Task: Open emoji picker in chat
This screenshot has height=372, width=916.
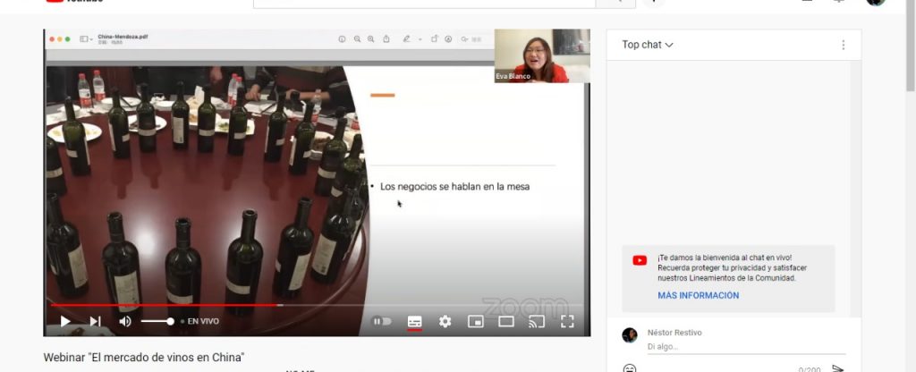Action: pyautogui.click(x=629, y=368)
